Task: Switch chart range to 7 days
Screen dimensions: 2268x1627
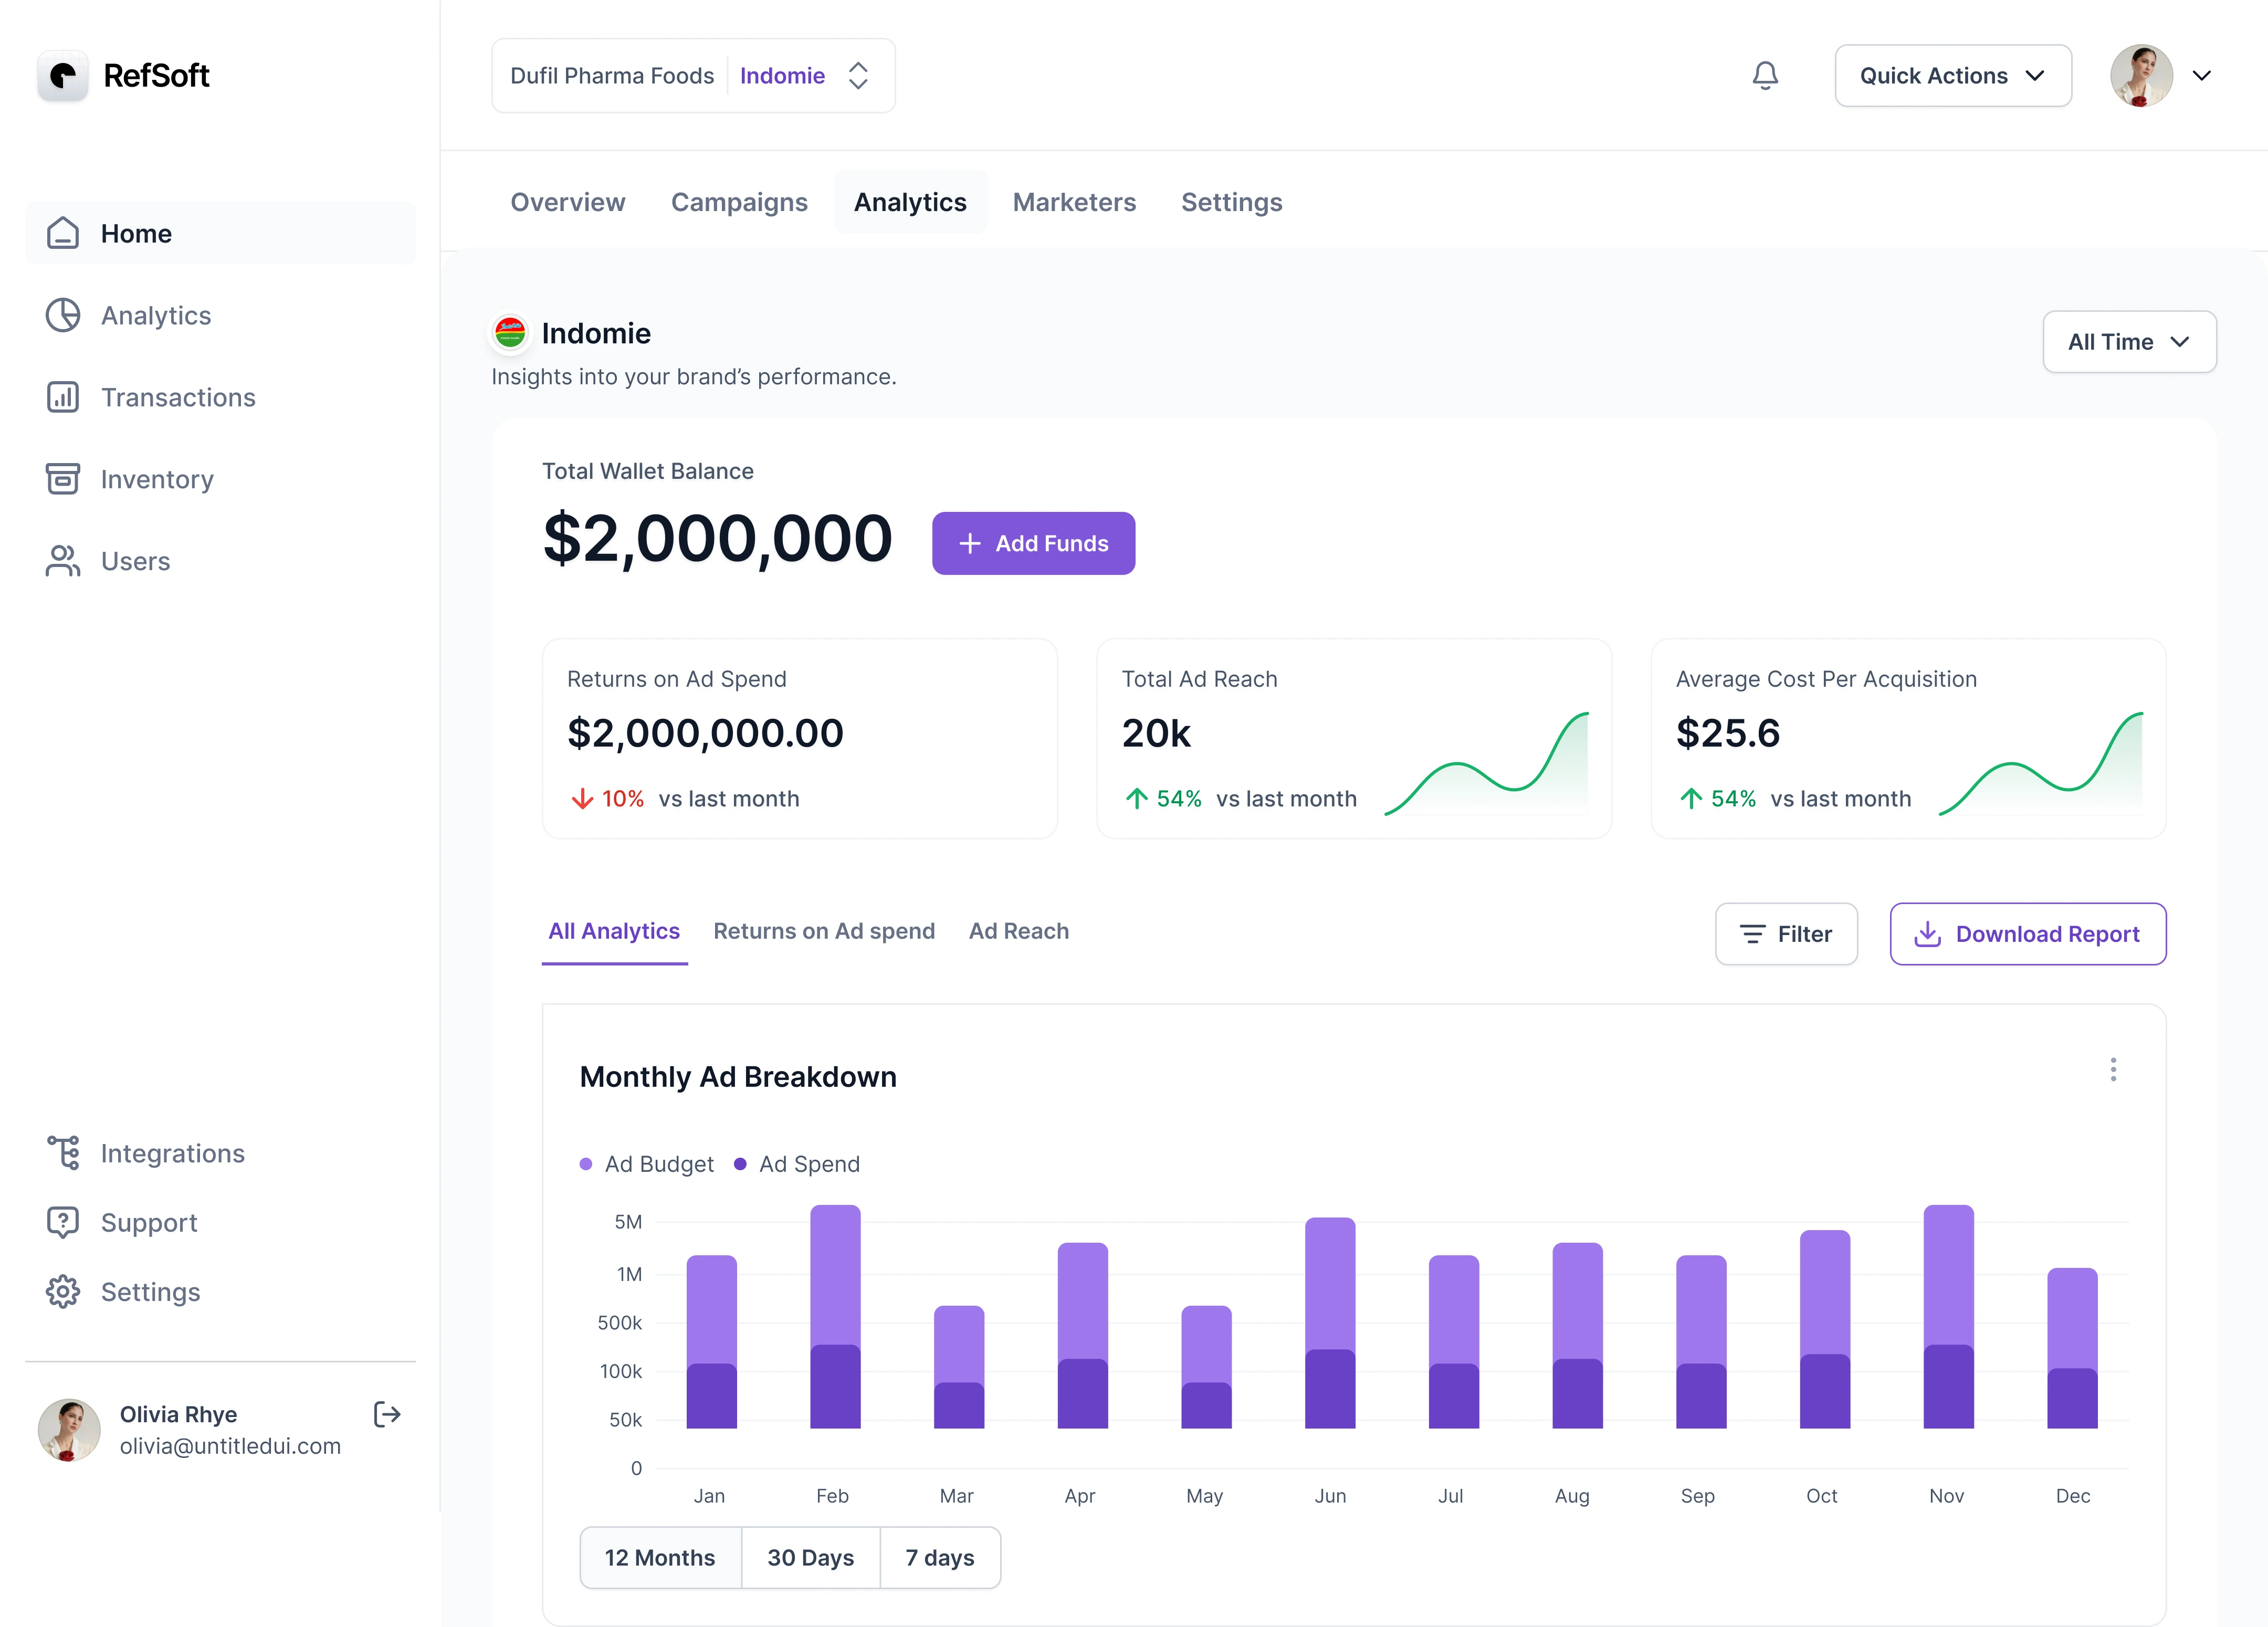Action: click(x=939, y=1557)
